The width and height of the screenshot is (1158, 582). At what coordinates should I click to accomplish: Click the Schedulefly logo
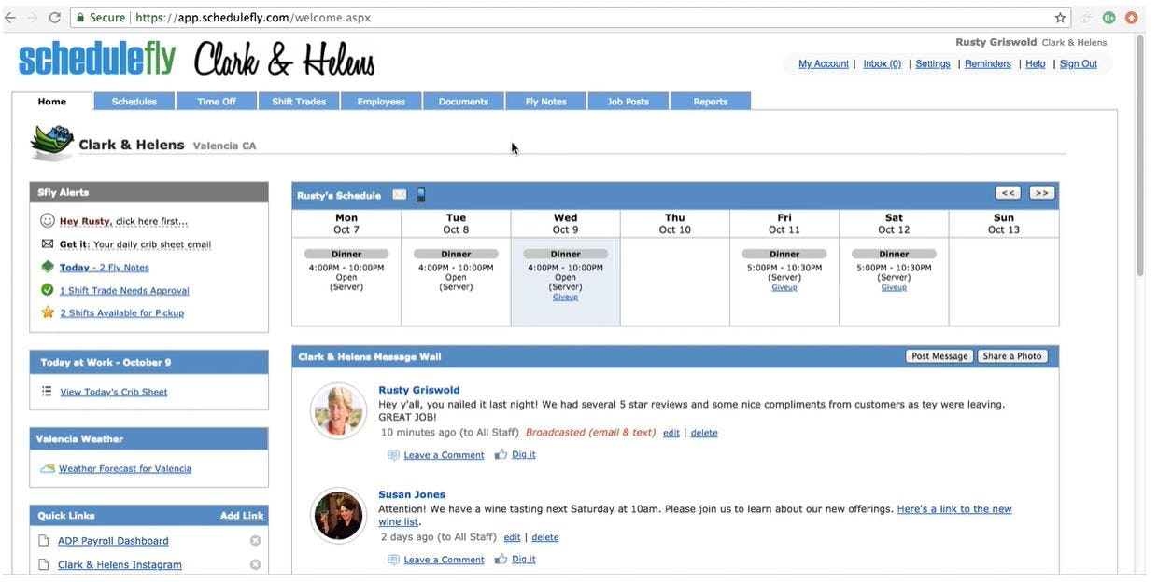[x=97, y=59]
